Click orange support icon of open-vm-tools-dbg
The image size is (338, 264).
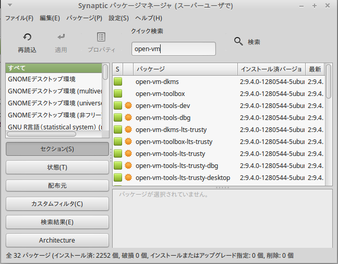pos(128,117)
